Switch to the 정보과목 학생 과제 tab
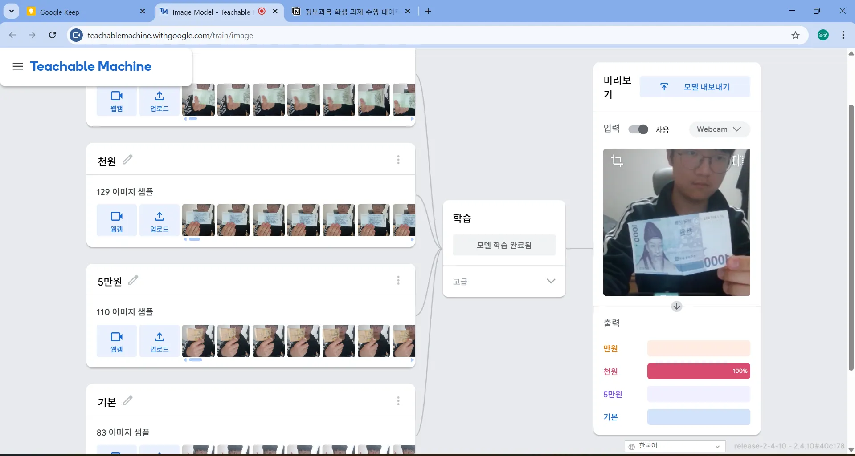Image resolution: width=855 pixels, height=456 pixels. point(351,12)
